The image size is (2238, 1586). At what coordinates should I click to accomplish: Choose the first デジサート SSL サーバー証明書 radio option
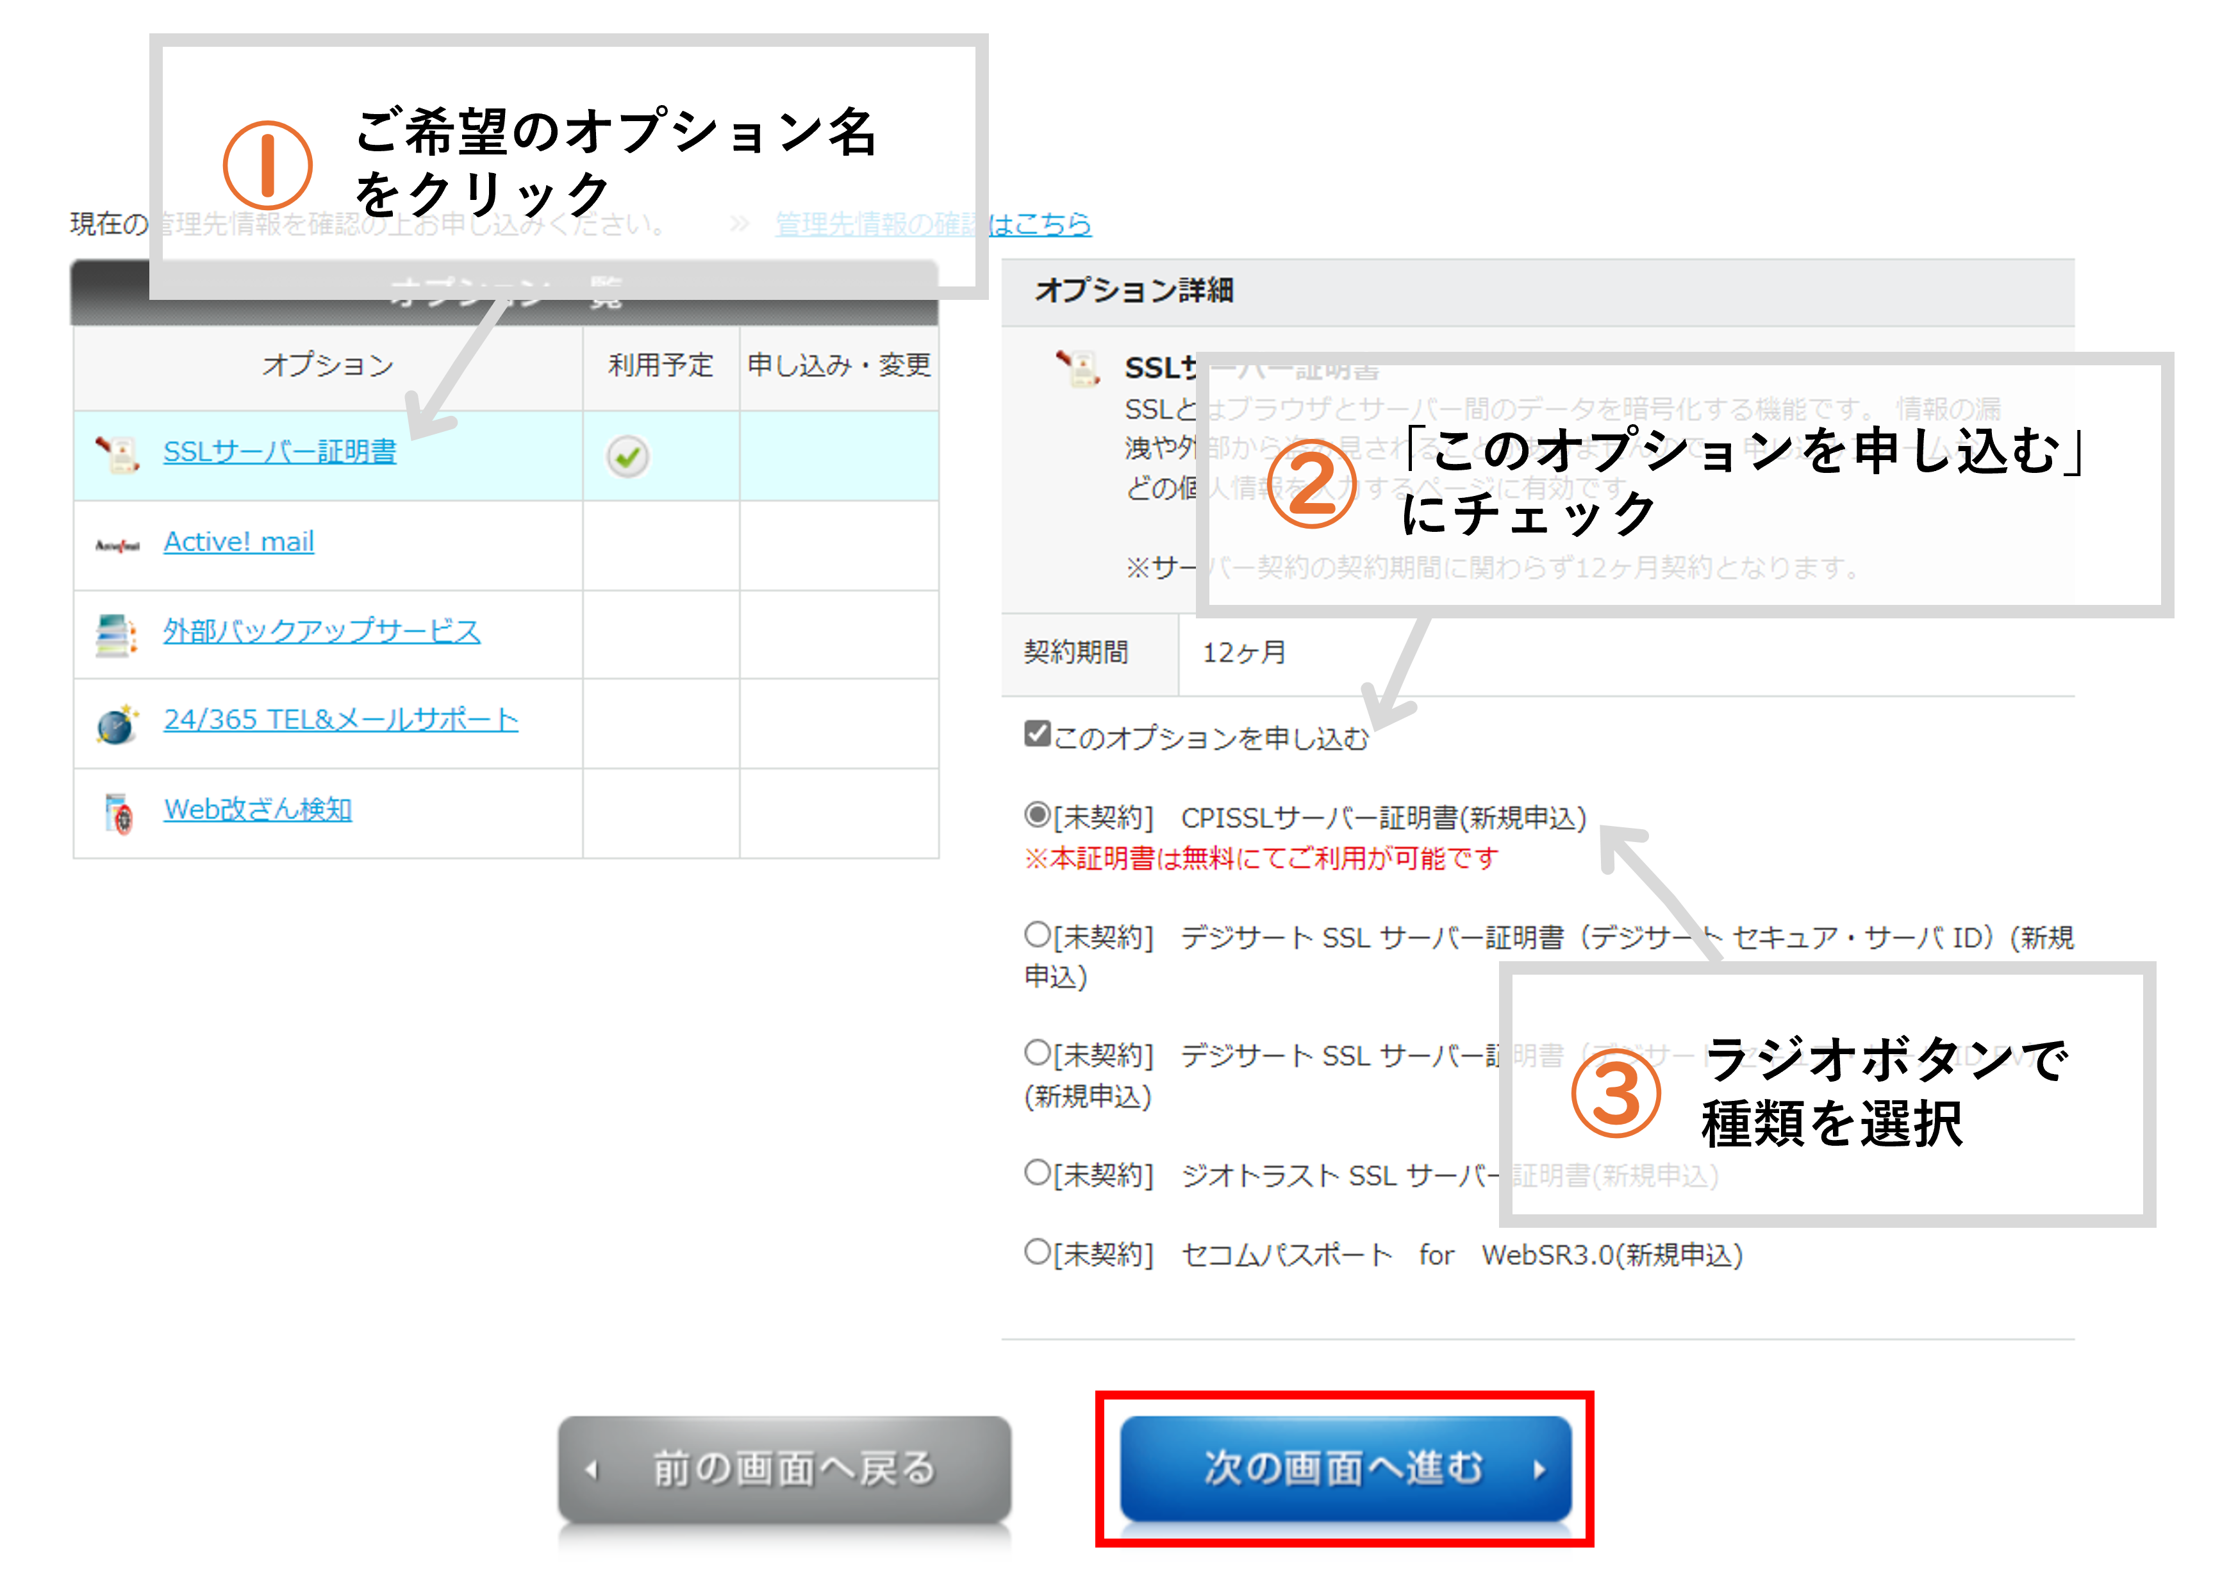(1037, 934)
